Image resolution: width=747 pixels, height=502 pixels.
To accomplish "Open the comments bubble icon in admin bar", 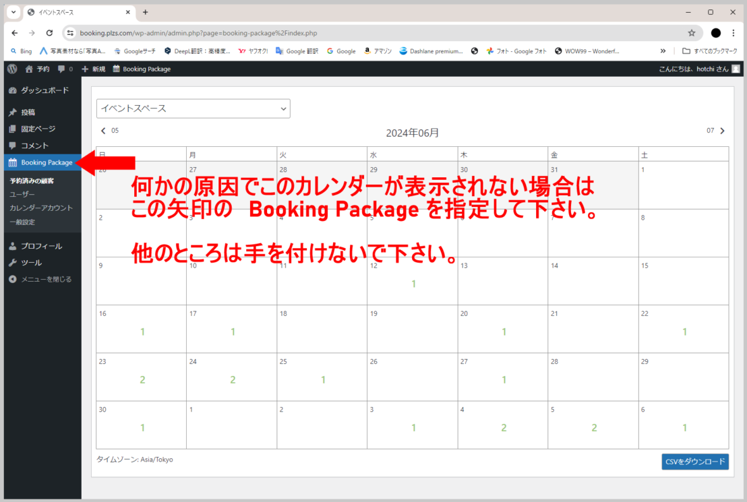I will [61, 69].
